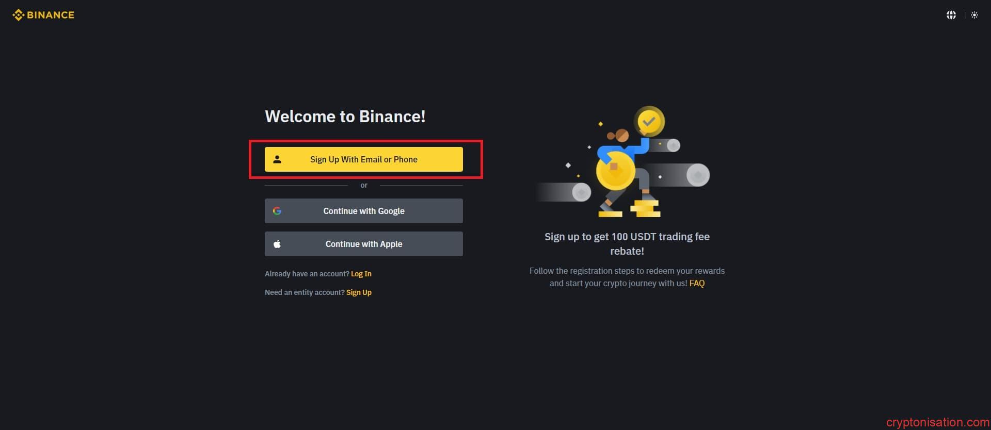Image resolution: width=991 pixels, height=430 pixels.
Task: Click the Apple logo icon
Action: coord(277,244)
